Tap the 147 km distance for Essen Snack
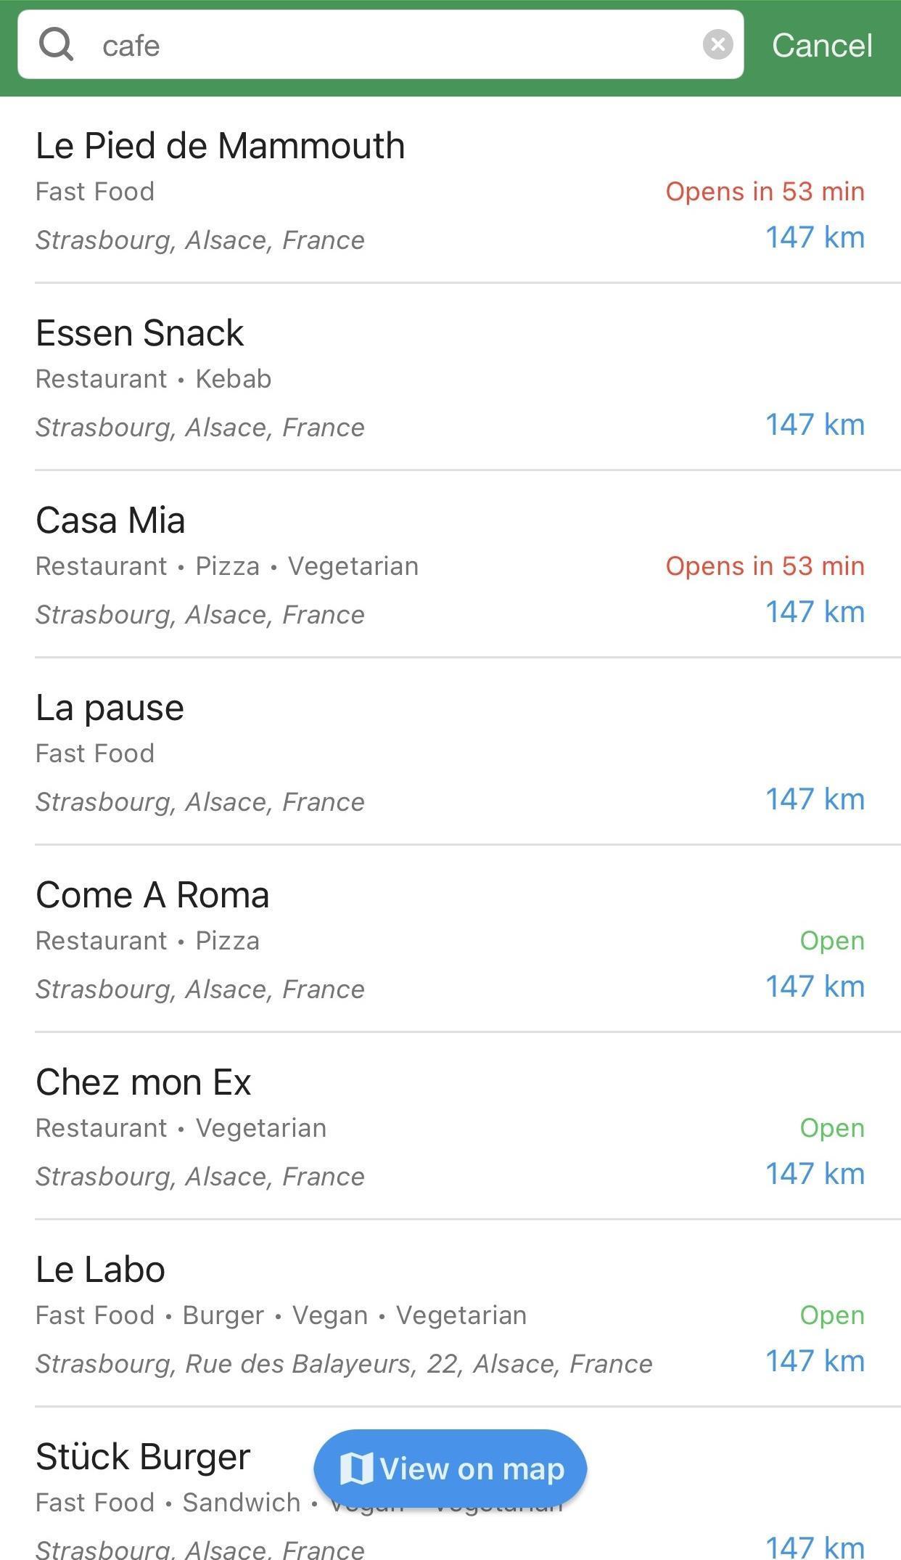This screenshot has height=1560, width=901. 815,425
